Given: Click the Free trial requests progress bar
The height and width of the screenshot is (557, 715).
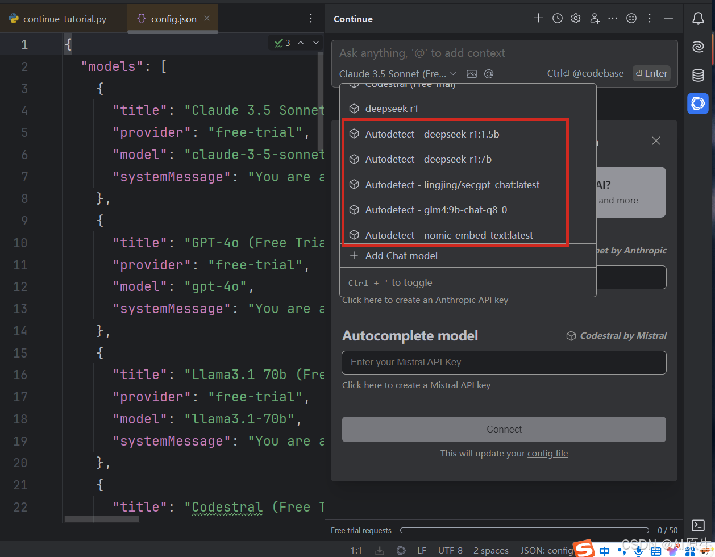Looking at the screenshot, I should (524, 530).
